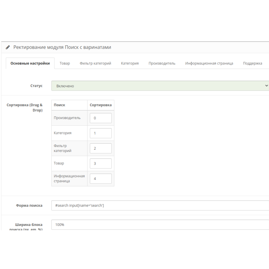Go to the Производитель tab
The height and width of the screenshot is (269, 269).
click(162, 63)
